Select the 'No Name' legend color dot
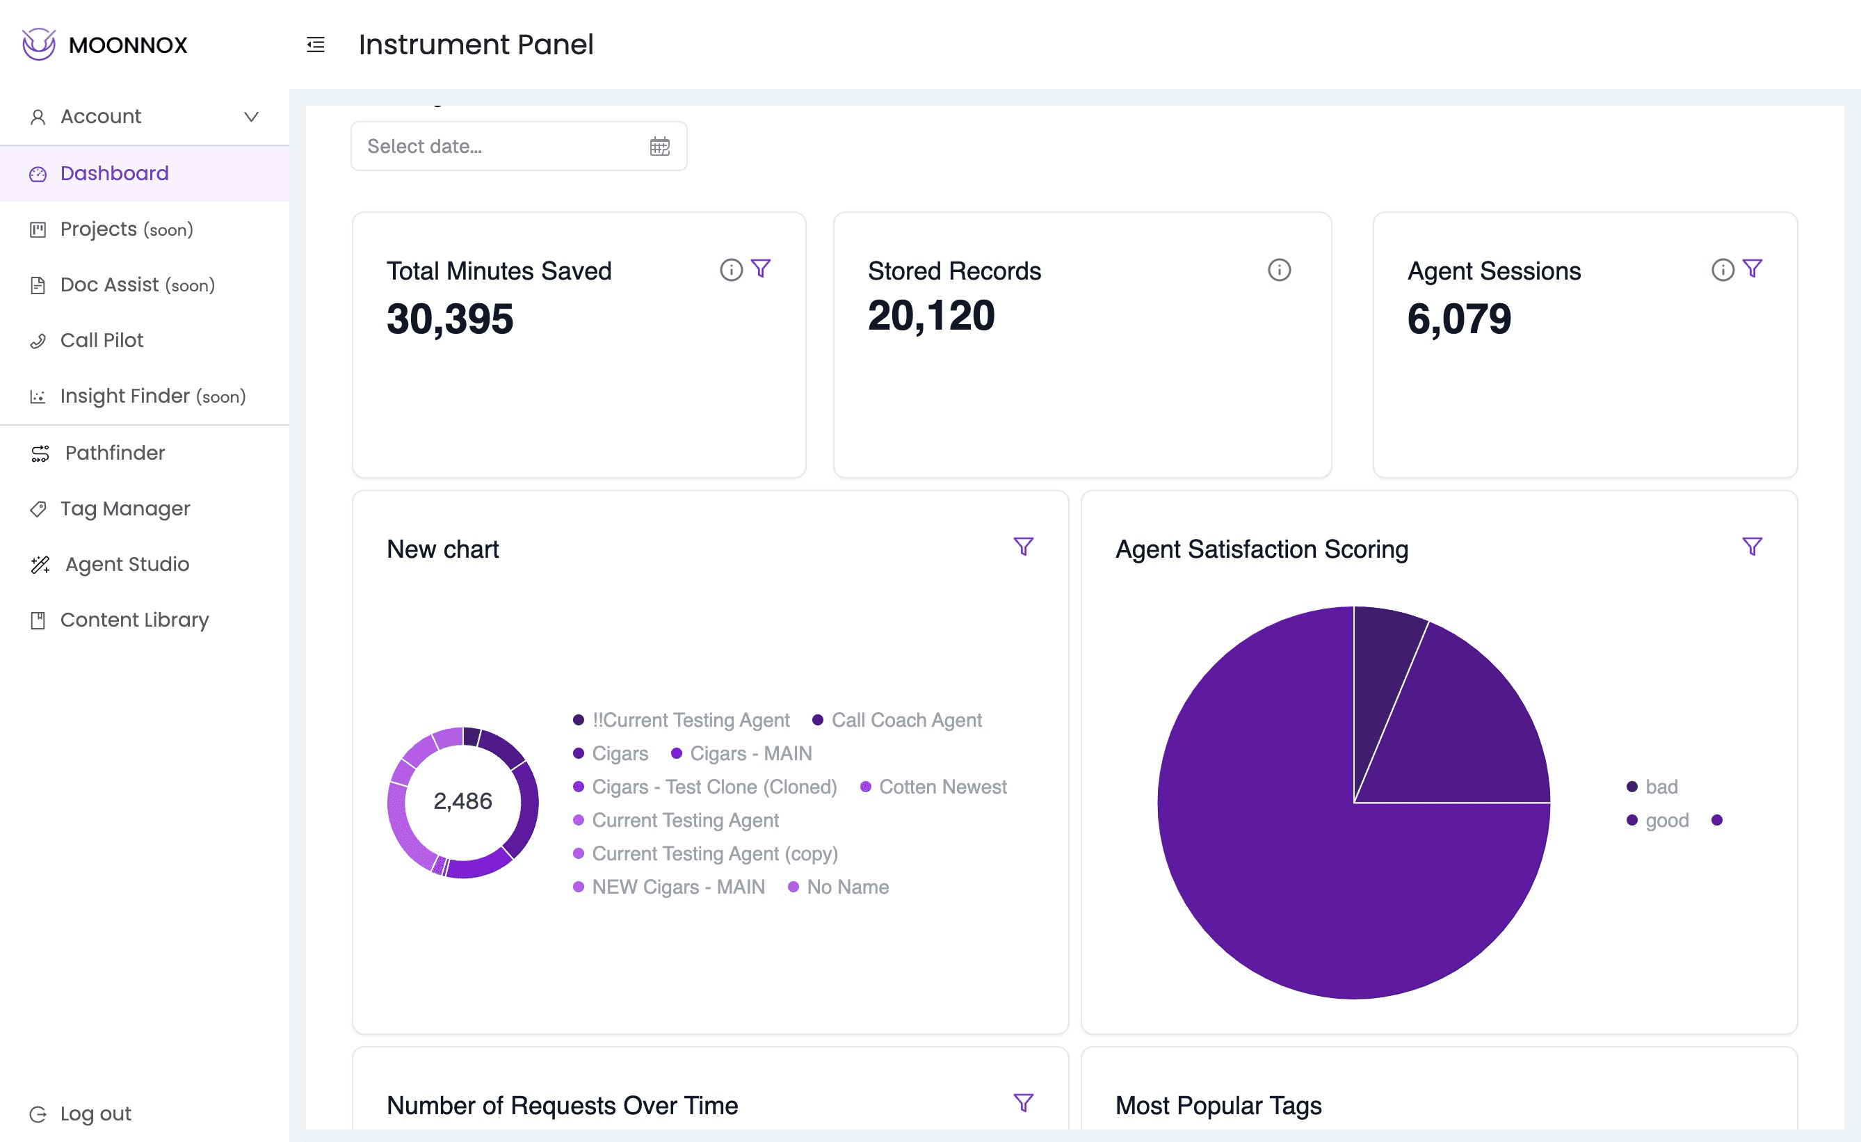1861x1142 pixels. click(x=793, y=887)
